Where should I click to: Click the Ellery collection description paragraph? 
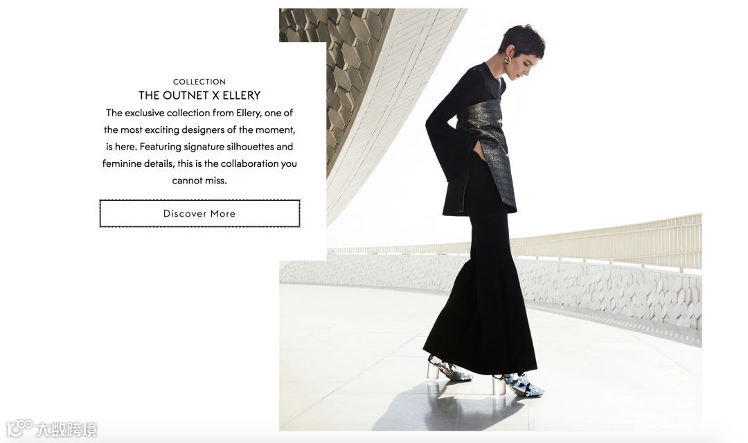[x=199, y=146]
